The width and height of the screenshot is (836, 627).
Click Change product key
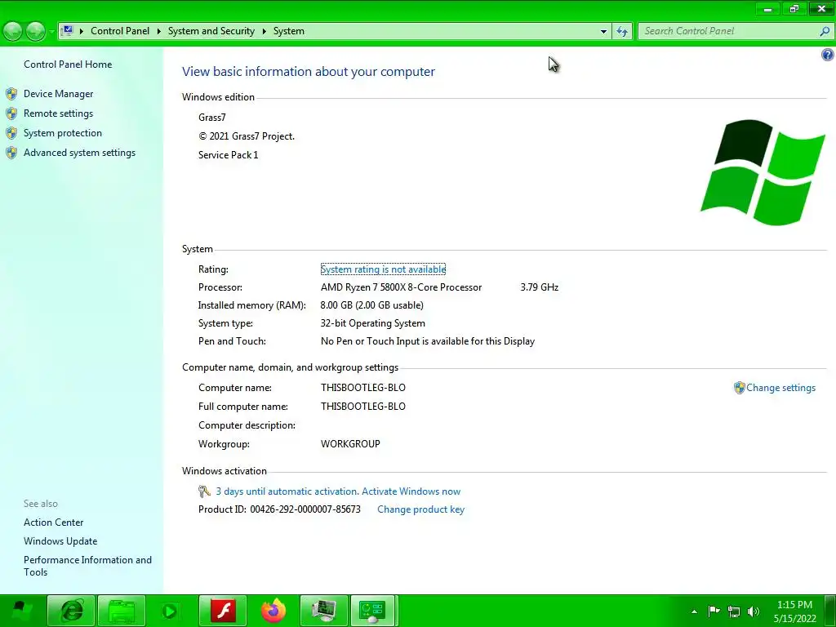(x=420, y=509)
